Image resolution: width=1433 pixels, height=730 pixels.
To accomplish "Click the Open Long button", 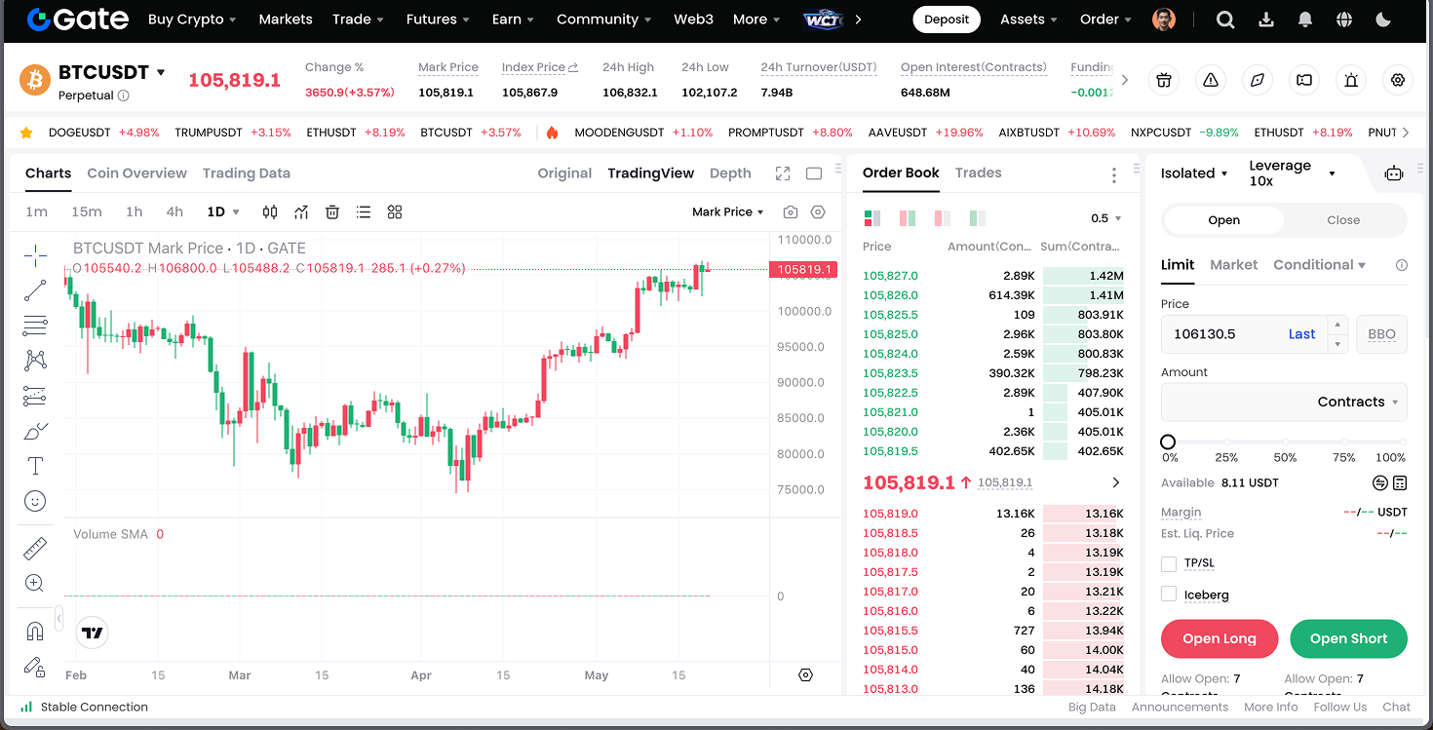I will [x=1219, y=638].
